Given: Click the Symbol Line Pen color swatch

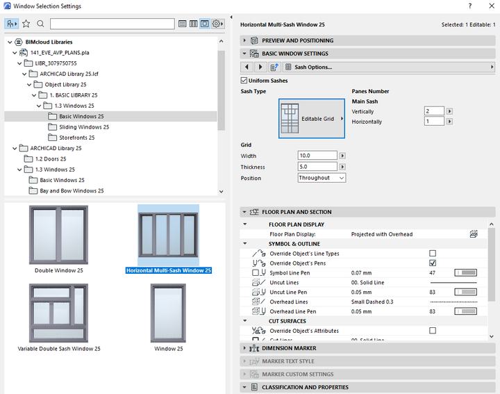Looking at the screenshot, I should tap(465, 273).
